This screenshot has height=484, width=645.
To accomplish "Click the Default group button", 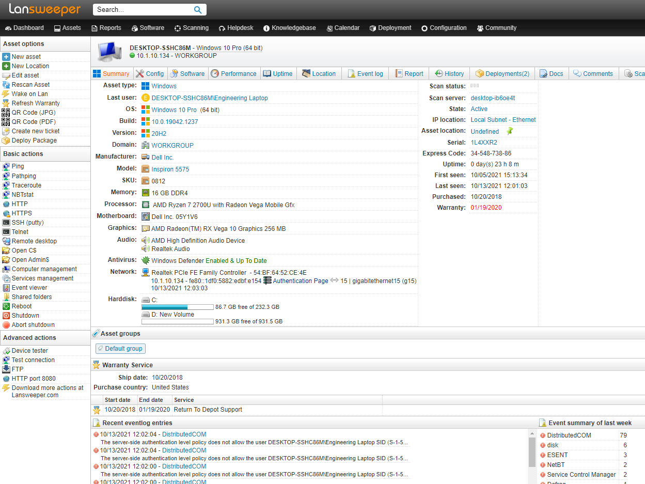I will 120,349.
